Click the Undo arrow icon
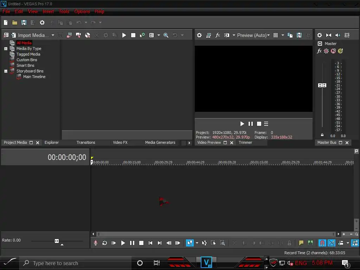This screenshot has height=270, width=360. coord(79,22)
